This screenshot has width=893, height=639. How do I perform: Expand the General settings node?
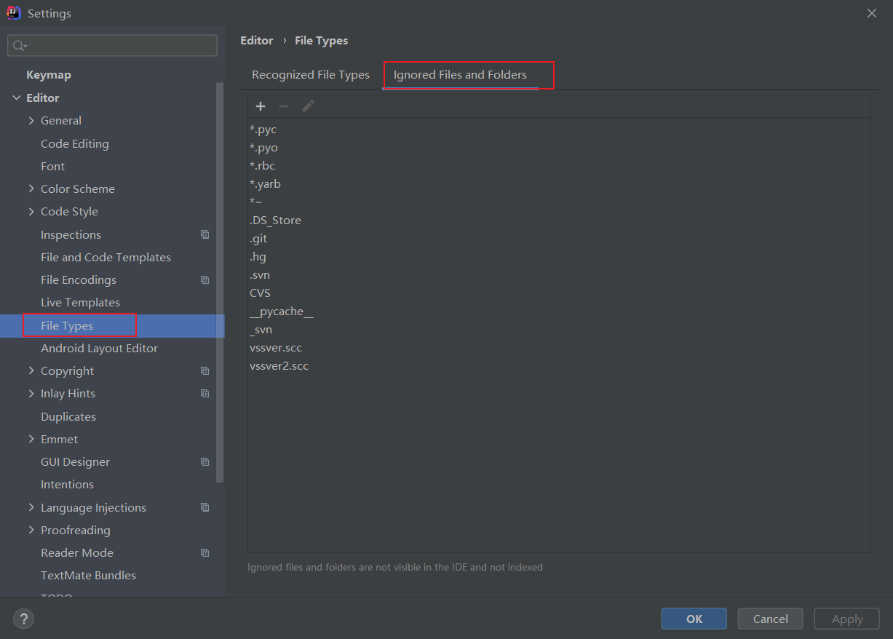[31, 121]
